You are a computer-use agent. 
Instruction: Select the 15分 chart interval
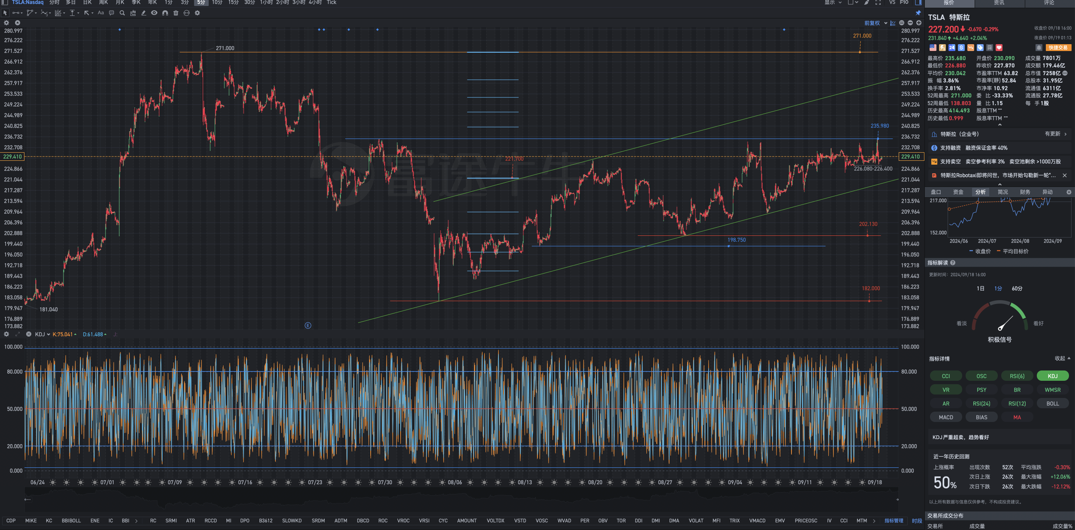(233, 3)
